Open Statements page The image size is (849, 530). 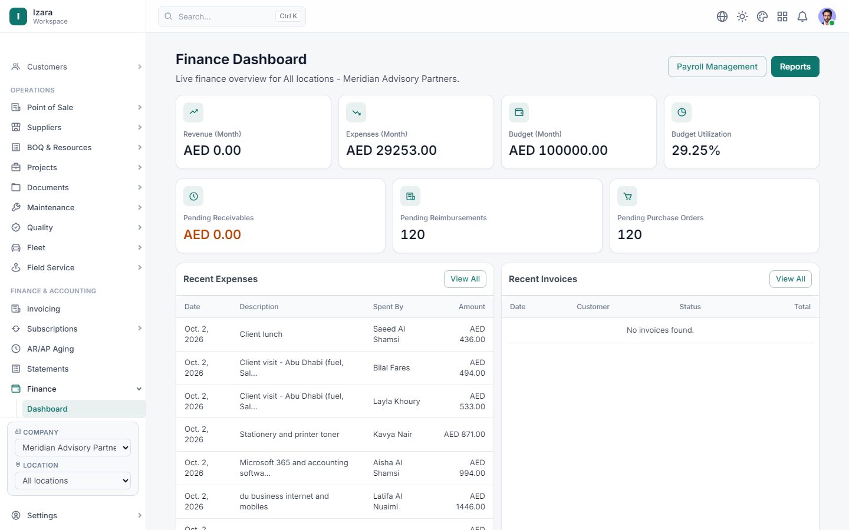tap(73, 369)
